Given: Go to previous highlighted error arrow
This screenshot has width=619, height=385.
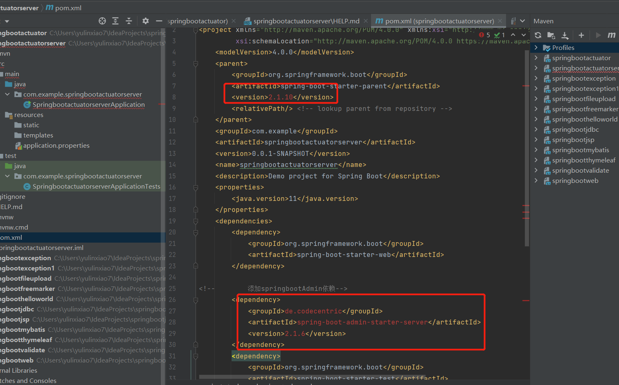Looking at the screenshot, I should click(x=513, y=35).
